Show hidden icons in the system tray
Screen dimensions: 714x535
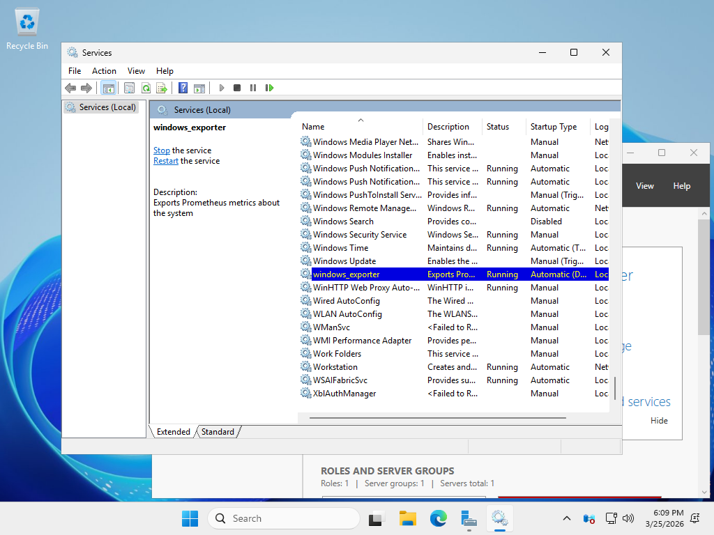(566, 518)
